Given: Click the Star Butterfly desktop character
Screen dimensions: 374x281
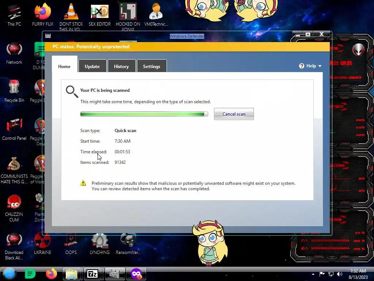Looking at the screenshot, I should (209, 243).
